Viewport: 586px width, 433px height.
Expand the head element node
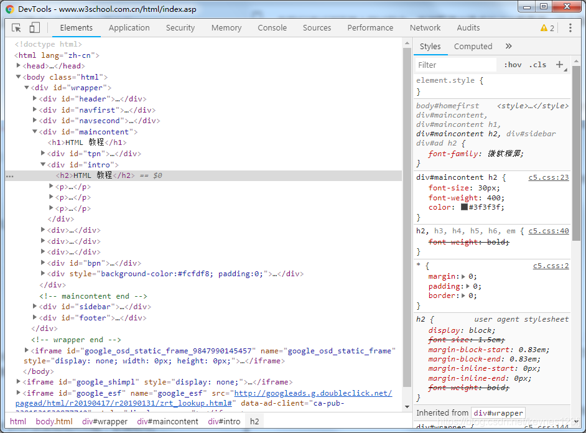pyautogui.click(x=18, y=65)
